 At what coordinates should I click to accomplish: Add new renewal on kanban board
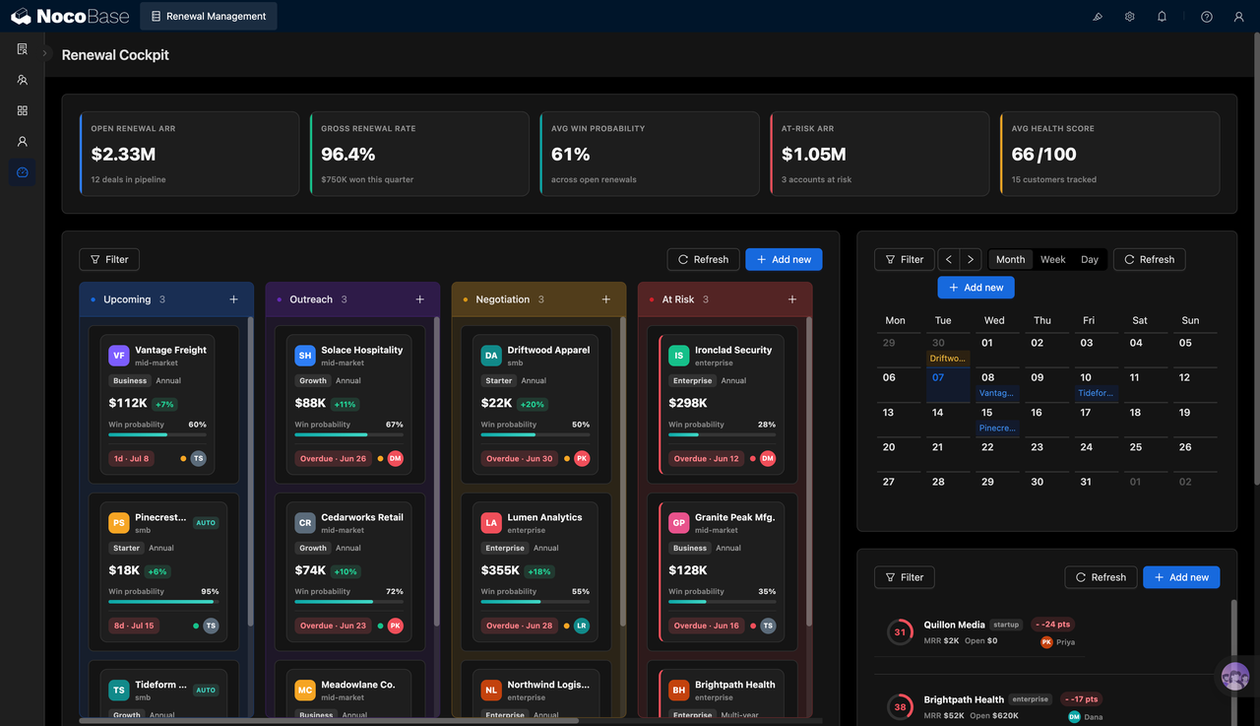[784, 259]
